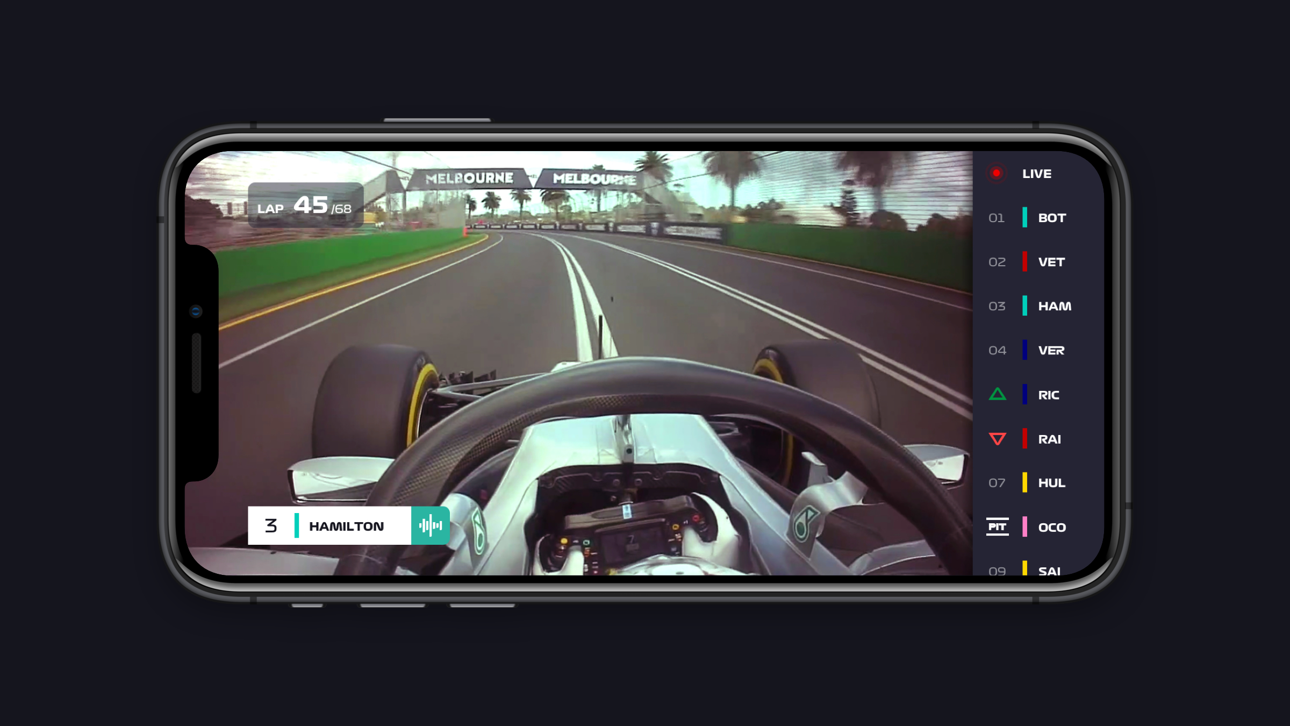Select SAI in position 09
1290x726 pixels.
(1049, 570)
